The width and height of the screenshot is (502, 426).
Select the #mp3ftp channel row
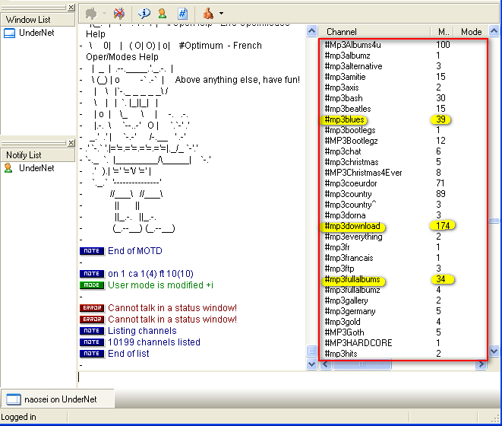[x=403, y=269]
